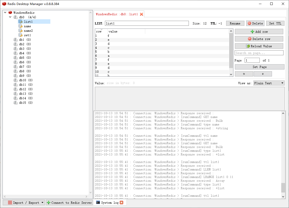Click the db11 database icon
Image resolution: width=289 pixels, height=208 pixels.
click(16, 85)
